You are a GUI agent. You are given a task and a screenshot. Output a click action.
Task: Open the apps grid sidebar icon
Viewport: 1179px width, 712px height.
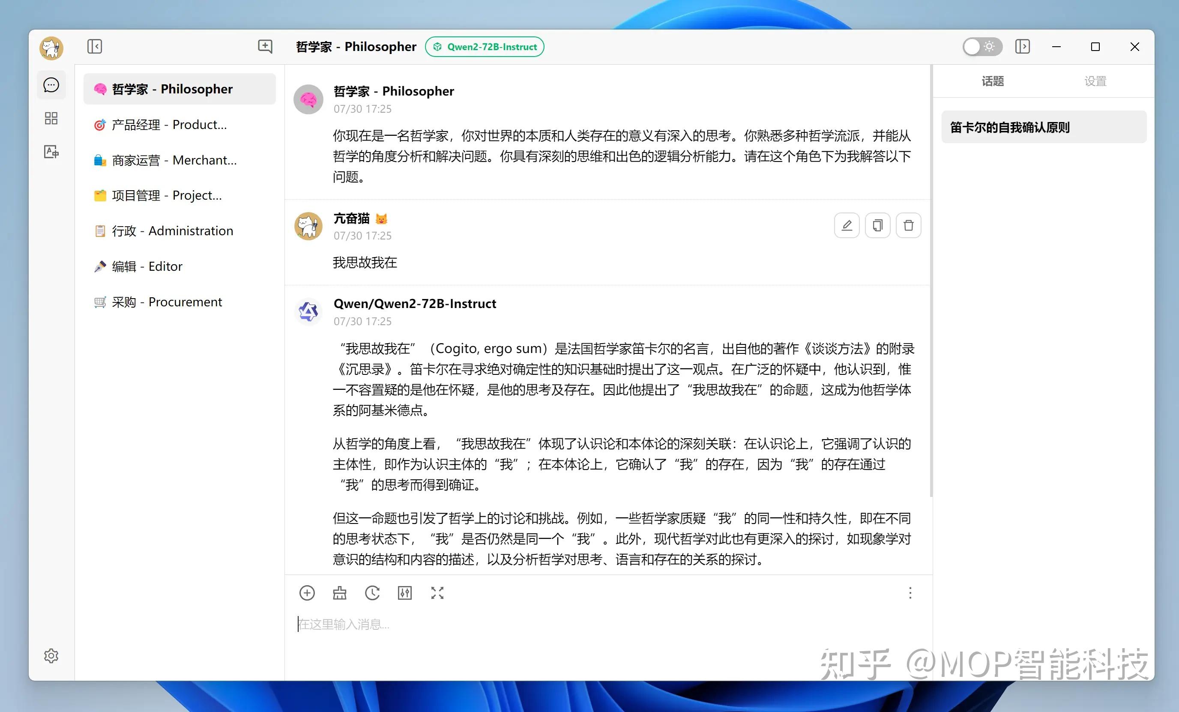pyautogui.click(x=51, y=118)
